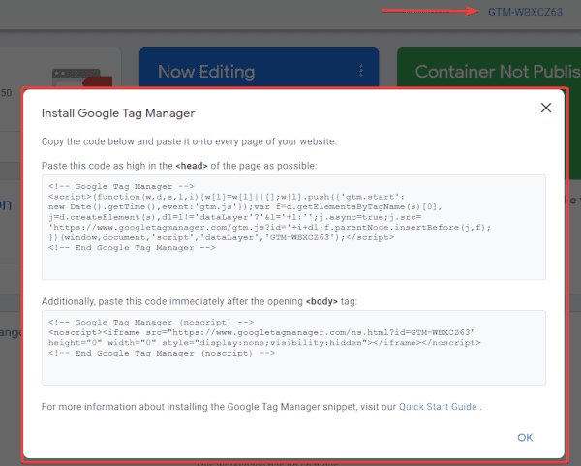Open the GTM-WBXCZ63 container ID link

[526, 12]
